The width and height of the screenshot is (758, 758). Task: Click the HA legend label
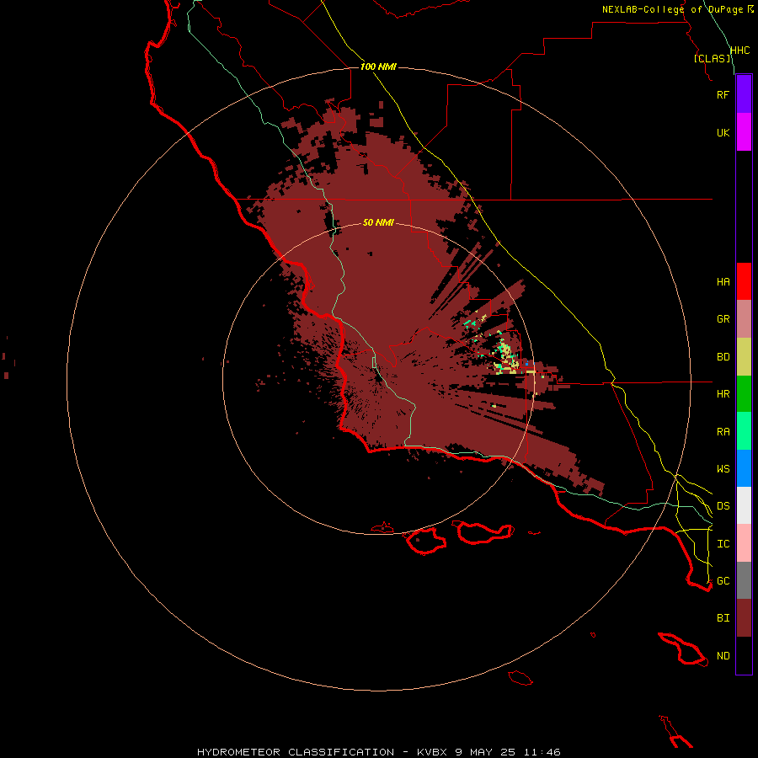point(723,282)
